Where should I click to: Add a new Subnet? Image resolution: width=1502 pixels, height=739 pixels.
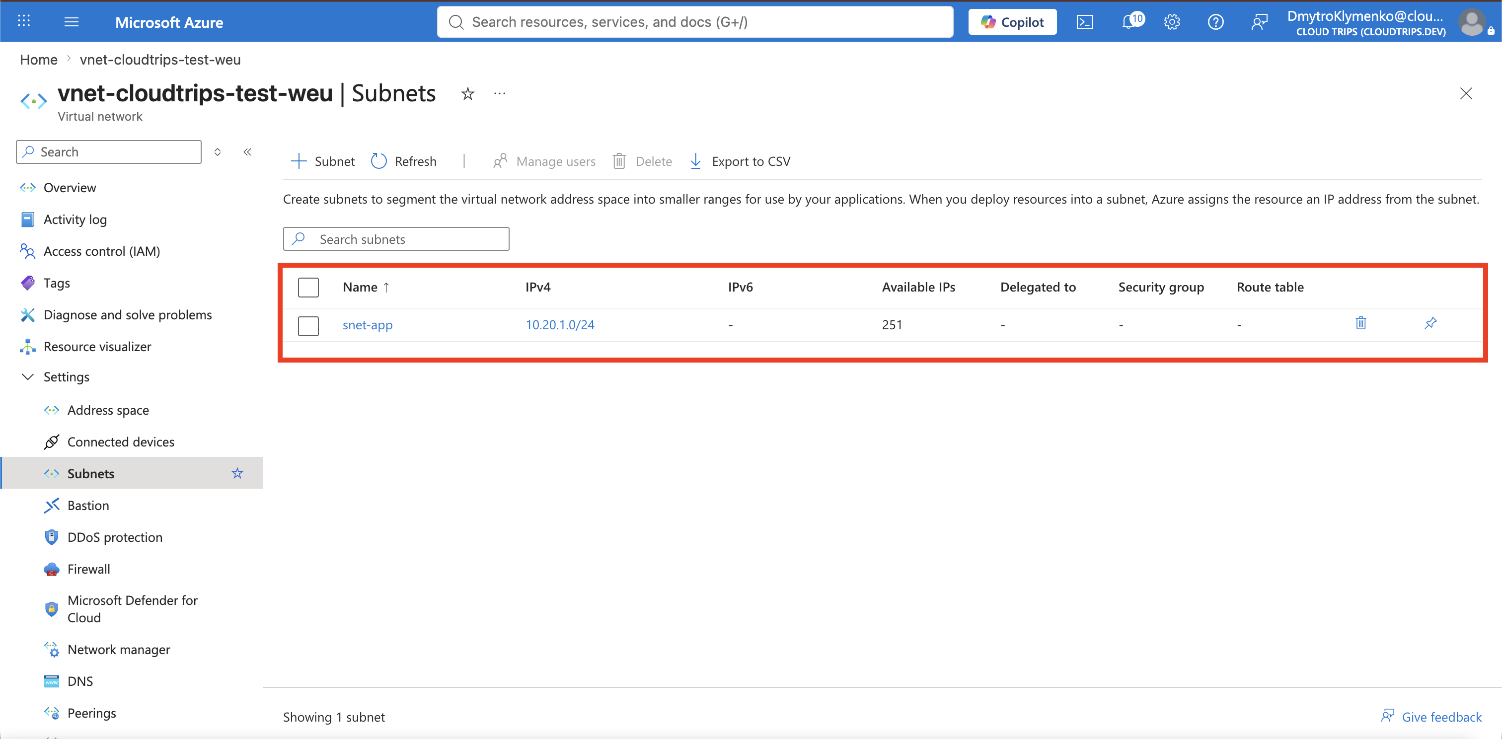[322, 161]
